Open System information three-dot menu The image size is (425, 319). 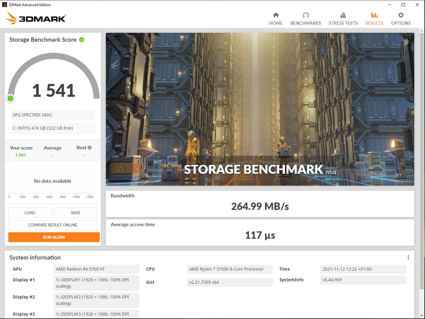408,257
